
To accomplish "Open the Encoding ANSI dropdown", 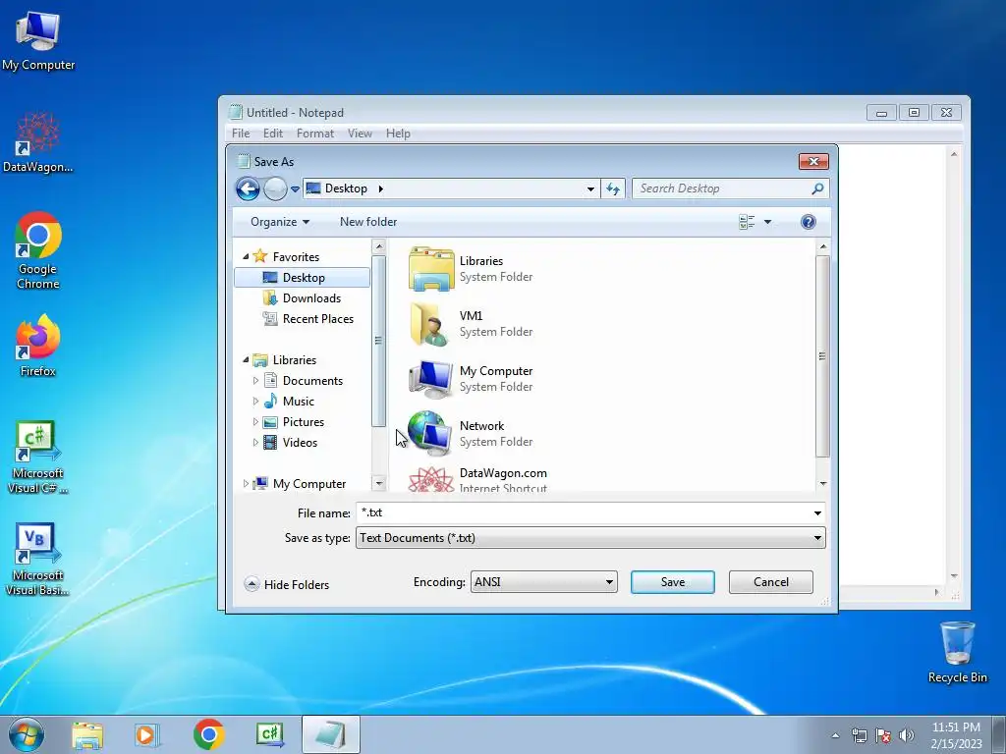I will (x=543, y=582).
